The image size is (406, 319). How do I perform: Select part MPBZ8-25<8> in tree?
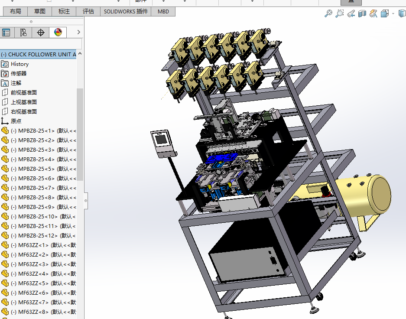(38, 197)
